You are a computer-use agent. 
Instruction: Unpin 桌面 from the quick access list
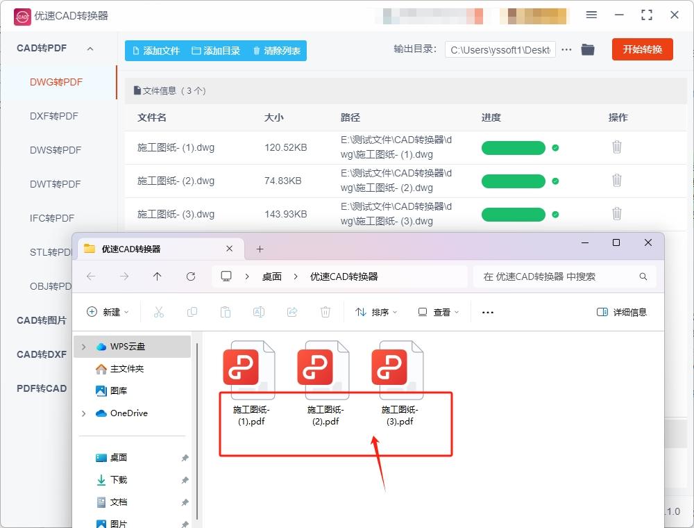click(x=184, y=457)
